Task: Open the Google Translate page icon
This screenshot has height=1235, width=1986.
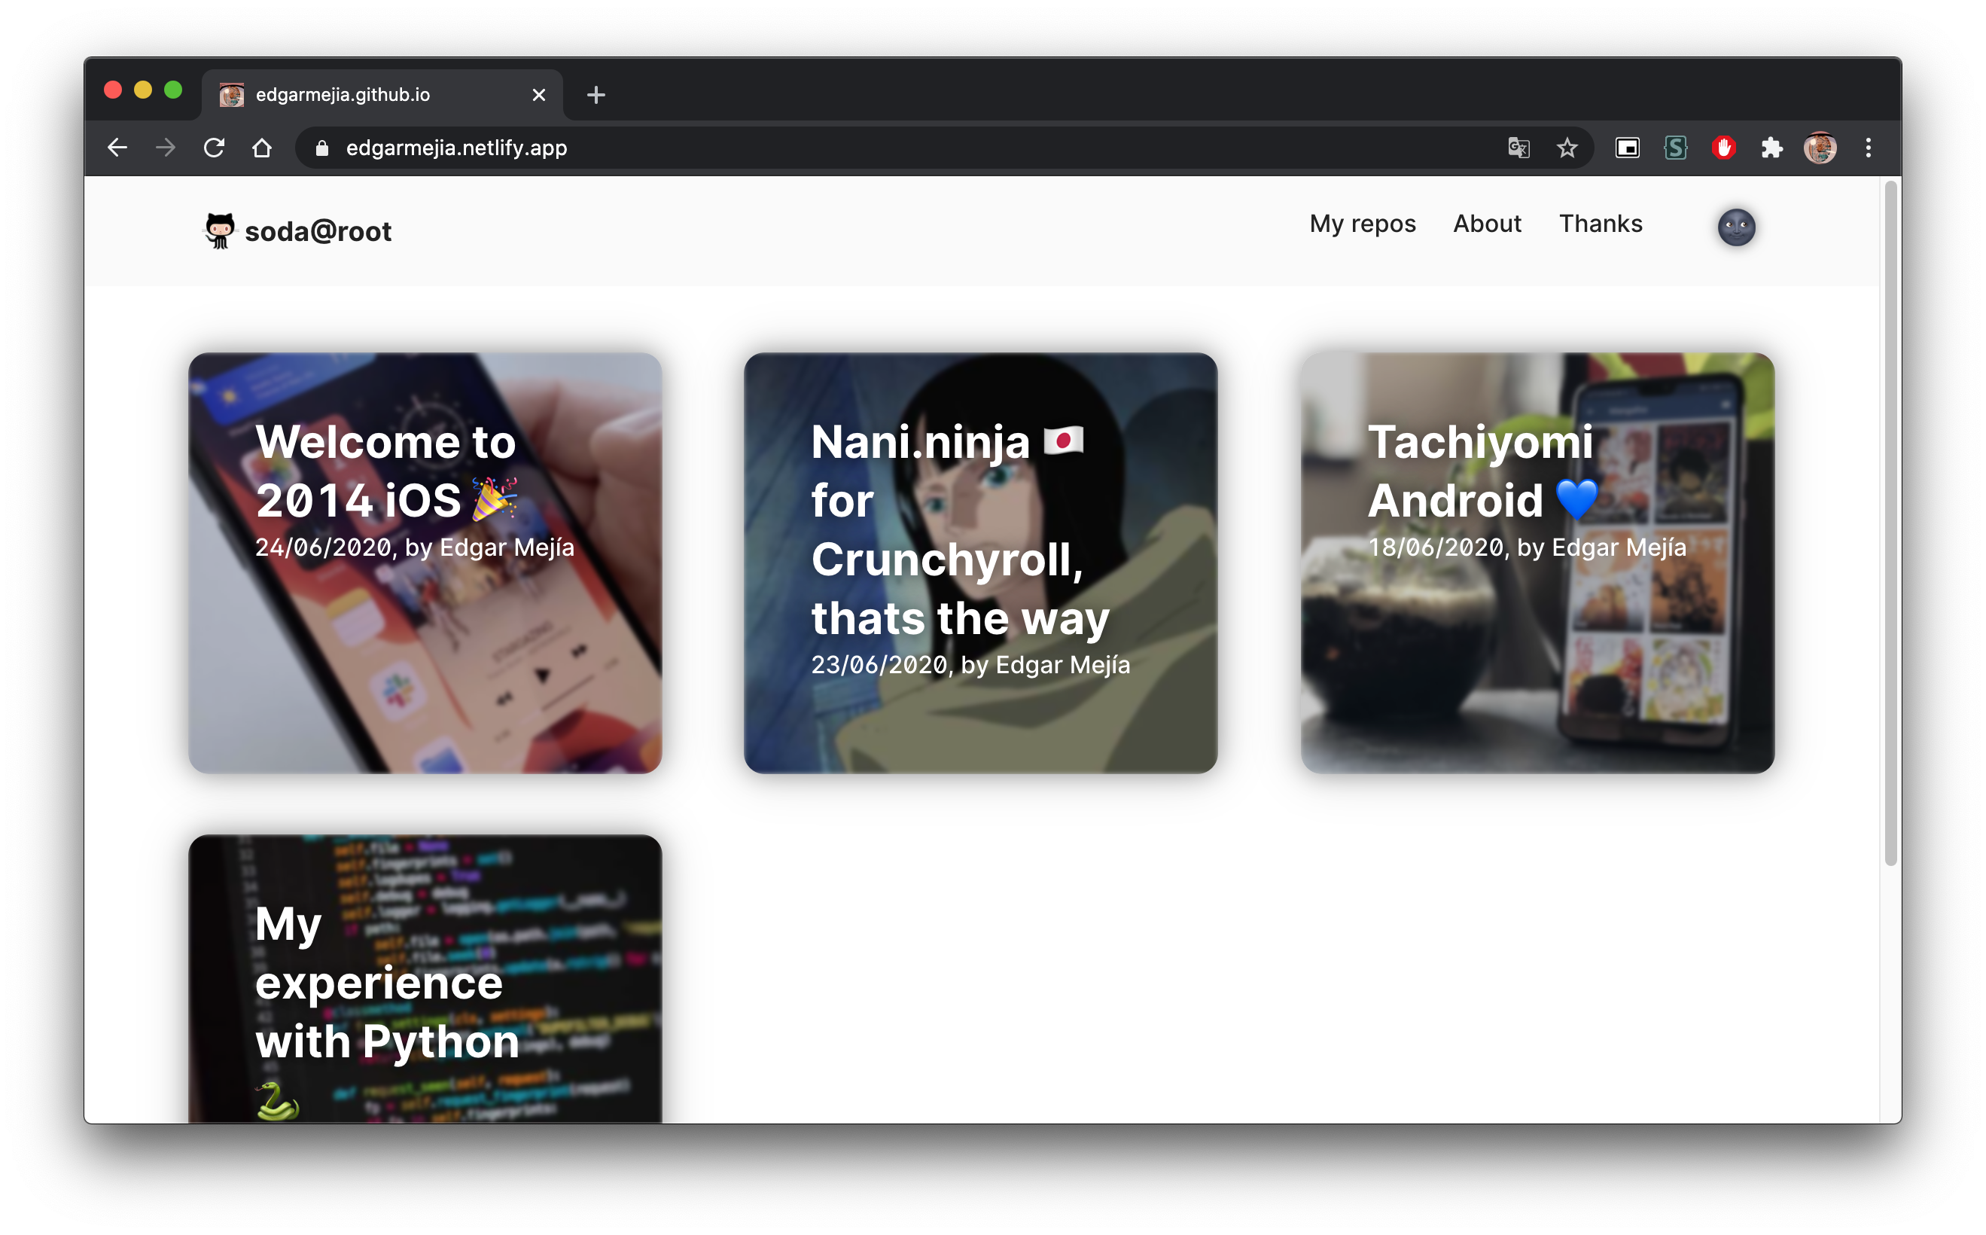Action: click(x=1518, y=148)
